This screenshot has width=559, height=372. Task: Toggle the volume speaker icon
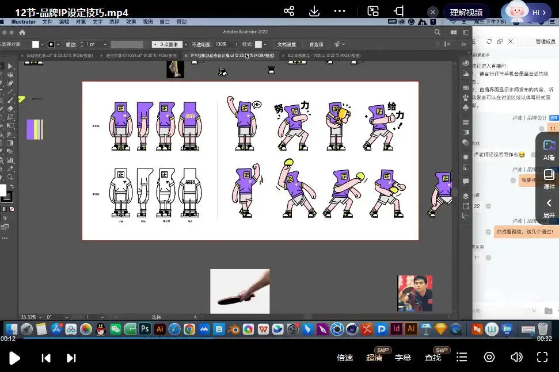pos(516,357)
